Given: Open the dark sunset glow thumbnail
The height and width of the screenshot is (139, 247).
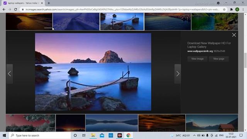Looking at the screenshot, I should [70, 123].
